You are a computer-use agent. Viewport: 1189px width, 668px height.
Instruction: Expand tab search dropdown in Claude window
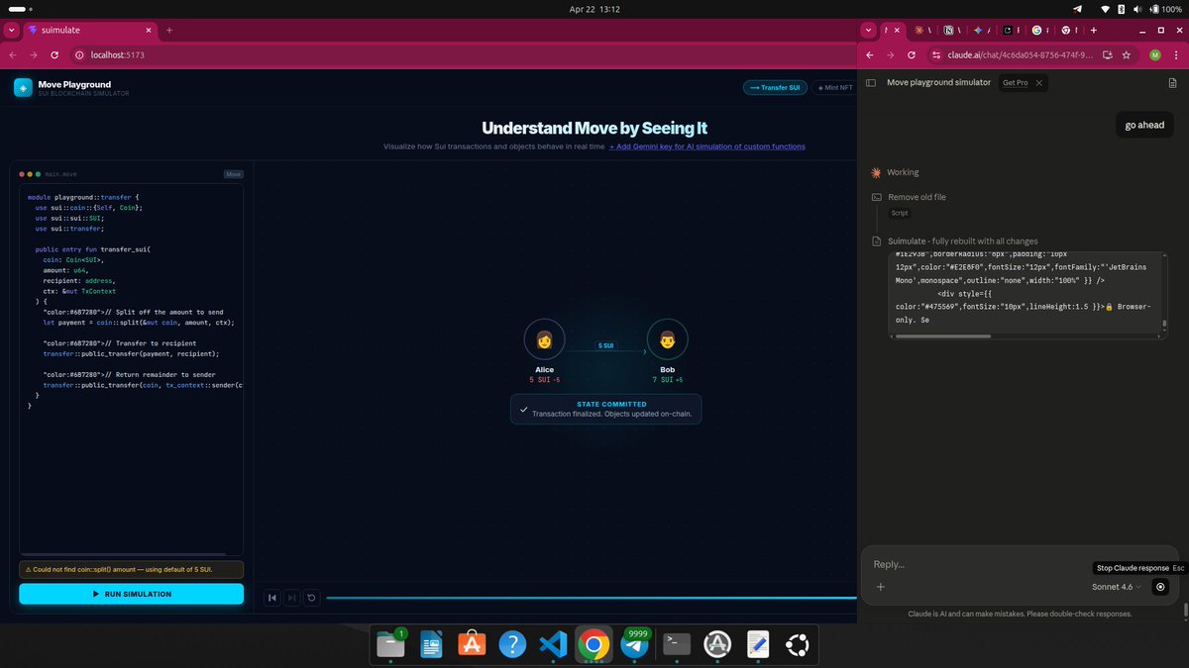point(870,31)
